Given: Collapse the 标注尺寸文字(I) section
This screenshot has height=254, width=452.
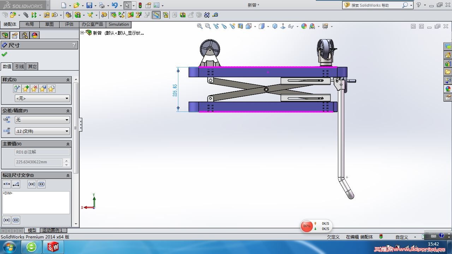Looking at the screenshot, I should [68, 175].
